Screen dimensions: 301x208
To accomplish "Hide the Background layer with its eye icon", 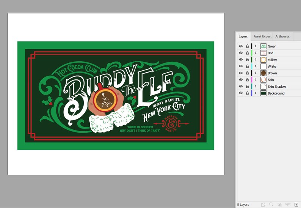I will coord(241,93).
